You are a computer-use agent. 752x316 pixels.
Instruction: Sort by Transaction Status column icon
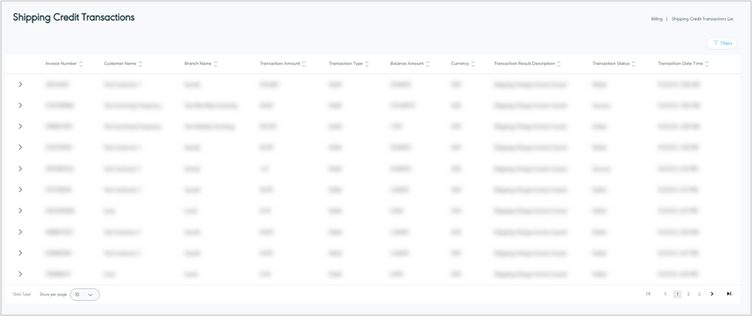pos(634,64)
